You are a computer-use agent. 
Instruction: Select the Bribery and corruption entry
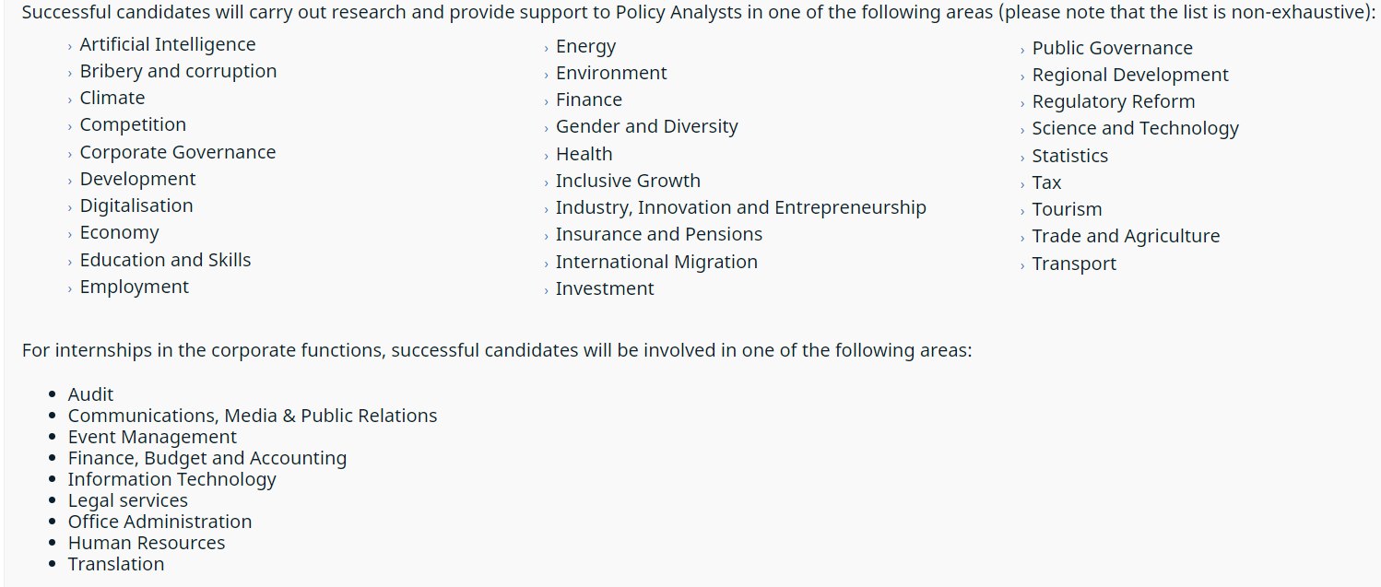pyautogui.click(x=178, y=71)
